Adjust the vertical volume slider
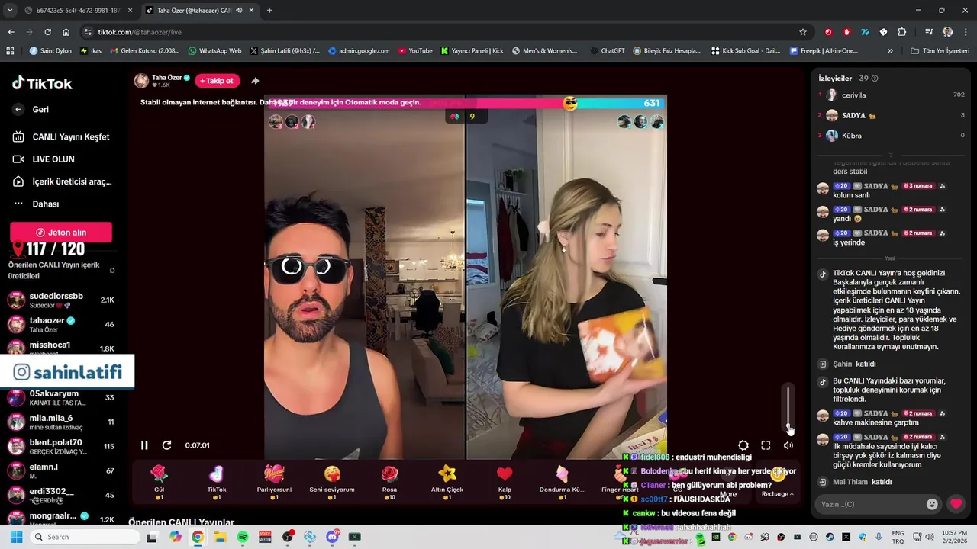Viewport: 977px width, 549px height. 788,408
